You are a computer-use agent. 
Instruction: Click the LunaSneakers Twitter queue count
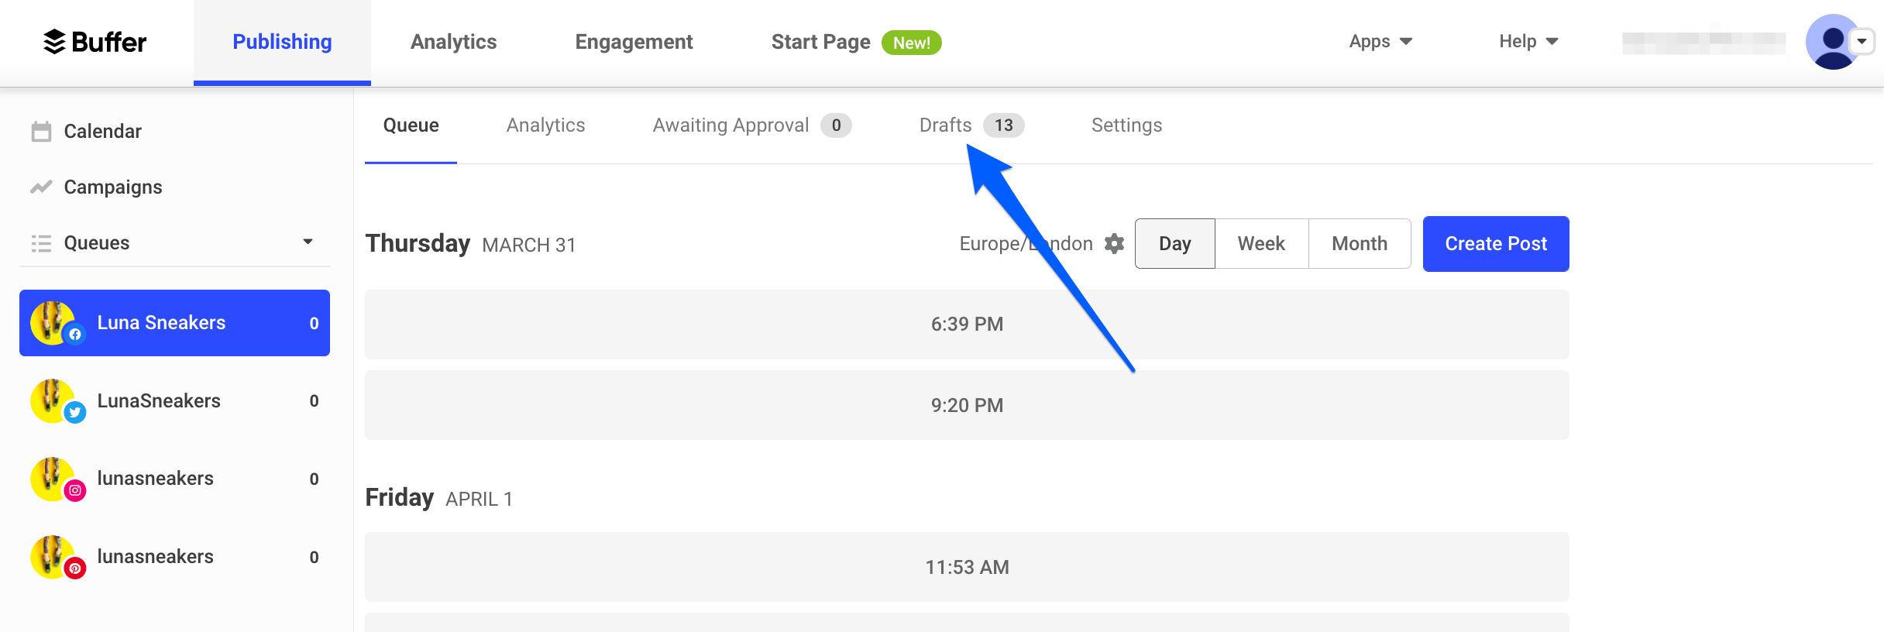314,401
